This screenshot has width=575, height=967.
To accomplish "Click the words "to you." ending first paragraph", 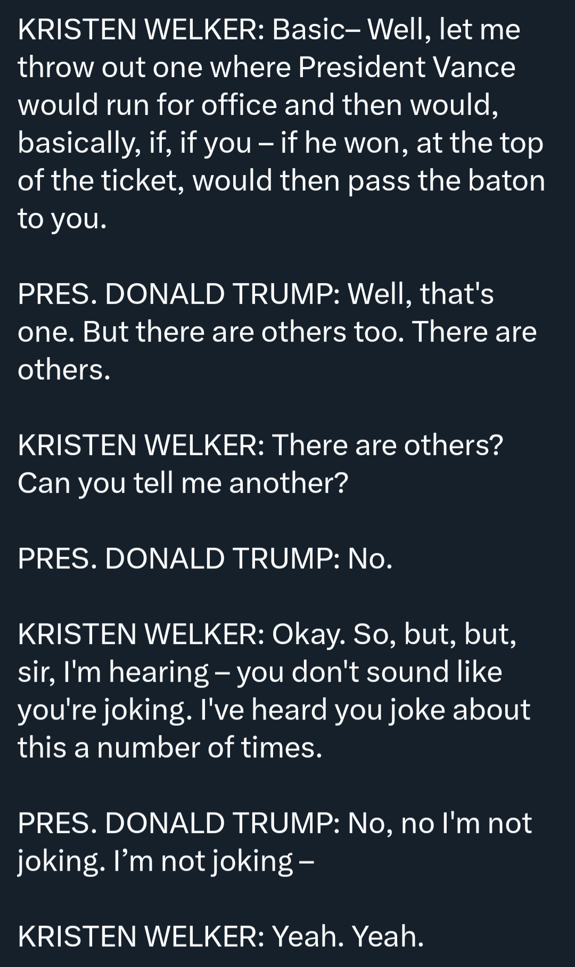I will click(62, 218).
